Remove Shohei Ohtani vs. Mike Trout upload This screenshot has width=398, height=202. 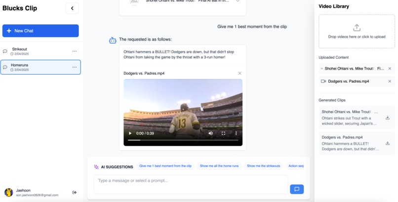coord(390,69)
